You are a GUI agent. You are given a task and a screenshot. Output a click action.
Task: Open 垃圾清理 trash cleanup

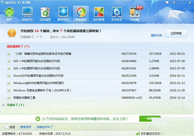[45, 14]
